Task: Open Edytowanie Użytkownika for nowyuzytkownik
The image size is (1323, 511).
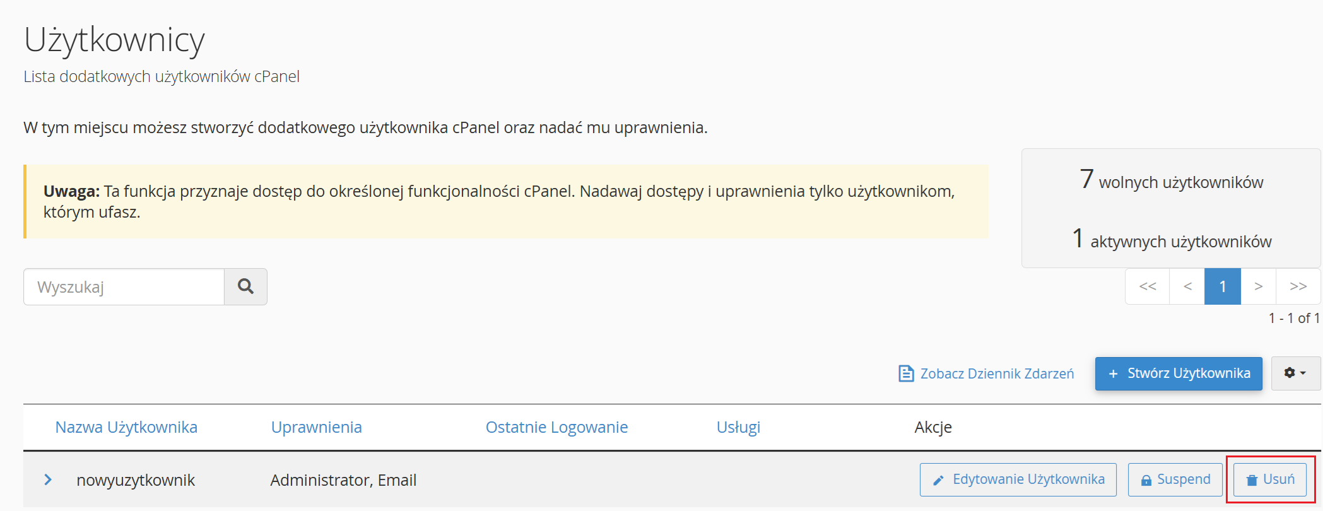Action: pyautogui.click(x=1018, y=479)
